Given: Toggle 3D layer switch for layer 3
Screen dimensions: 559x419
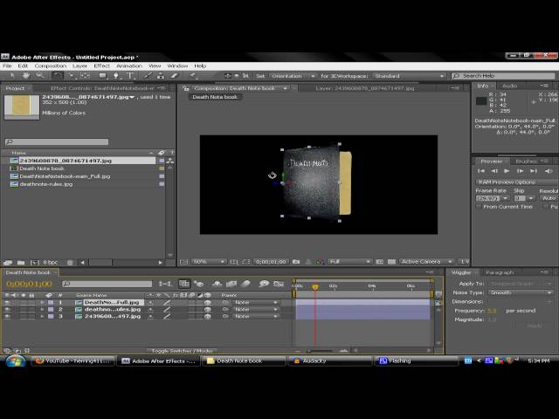Looking at the screenshot, I should pos(208,316).
